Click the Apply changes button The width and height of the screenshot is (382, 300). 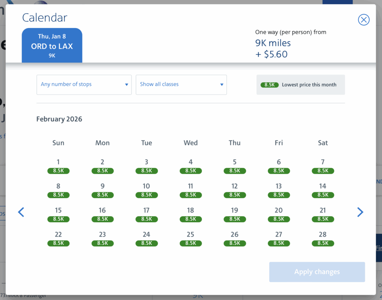tap(317, 272)
